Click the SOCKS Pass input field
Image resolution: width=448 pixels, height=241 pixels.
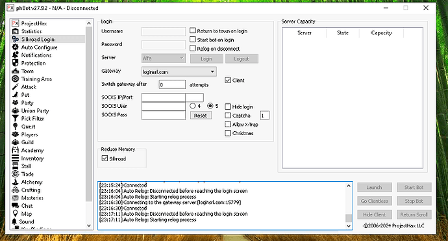point(164,115)
